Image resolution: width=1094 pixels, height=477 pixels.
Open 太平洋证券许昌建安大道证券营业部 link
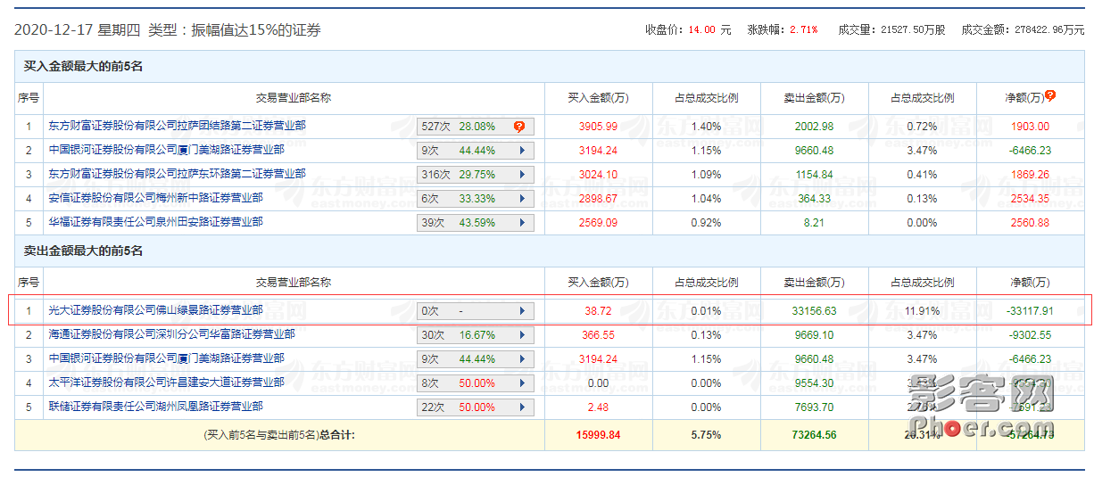(167, 382)
